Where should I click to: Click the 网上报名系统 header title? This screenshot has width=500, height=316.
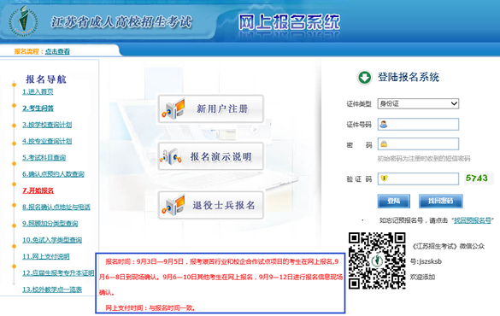[289, 22]
